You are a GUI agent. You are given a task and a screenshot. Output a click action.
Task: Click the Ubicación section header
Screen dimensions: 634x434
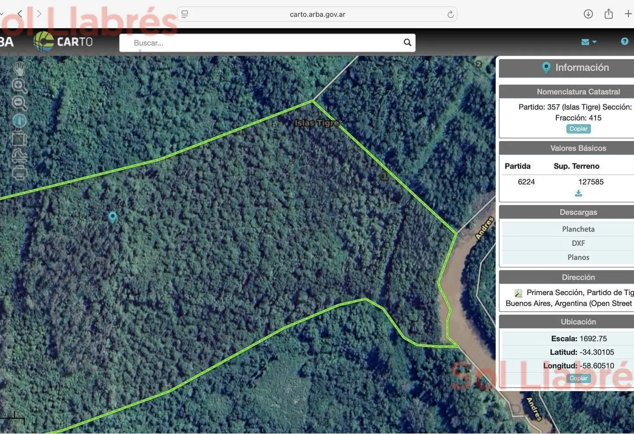pyautogui.click(x=567, y=322)
